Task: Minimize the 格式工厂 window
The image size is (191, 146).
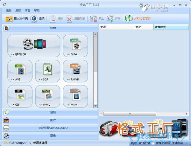Action: pyautogui.click(x=174, y=5)
